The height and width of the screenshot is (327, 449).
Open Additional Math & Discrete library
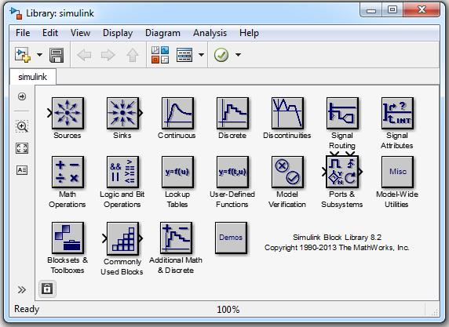click(x=177, y=238)
